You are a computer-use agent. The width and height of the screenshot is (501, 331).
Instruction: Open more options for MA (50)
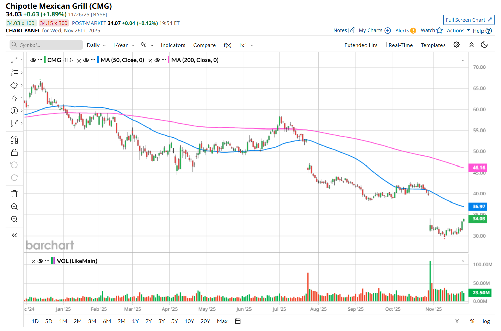click(x=93, y=60)
